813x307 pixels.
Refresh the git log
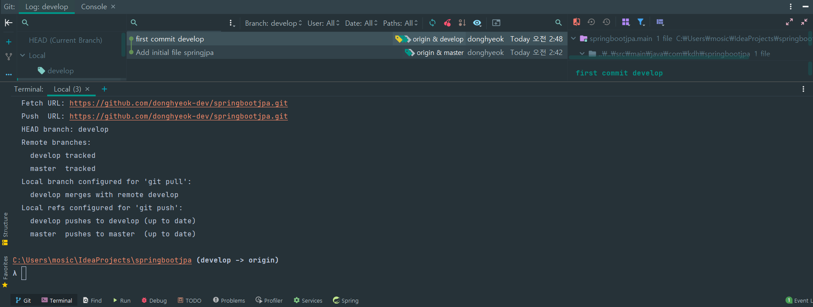click(432, 23)
